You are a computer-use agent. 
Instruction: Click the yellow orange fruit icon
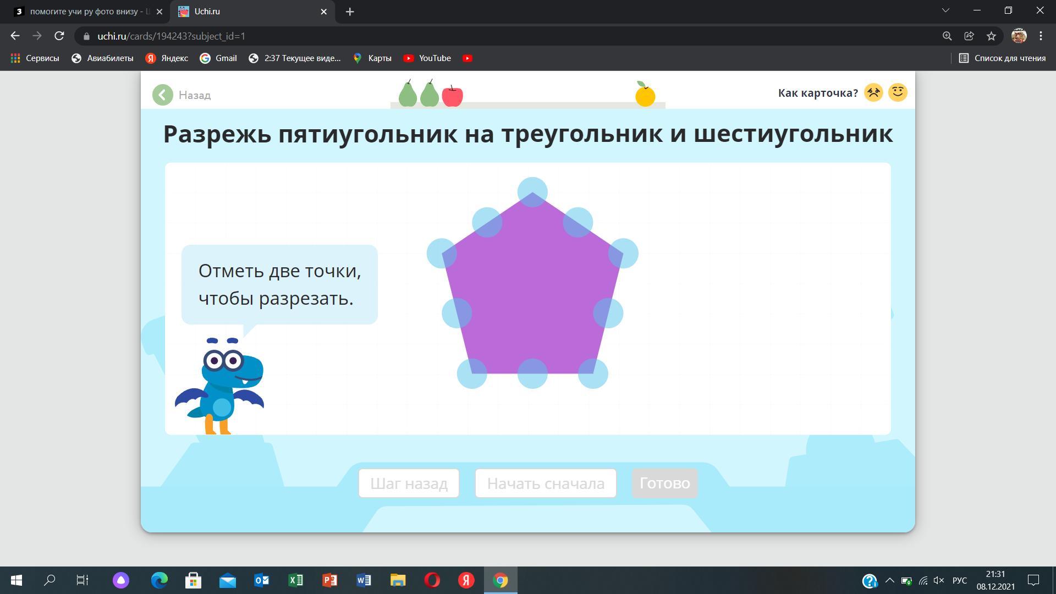click(x=645, y=95)
